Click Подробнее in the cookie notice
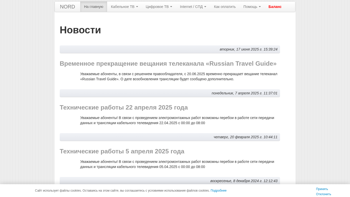Viewport: 350px width, 197px height. point(219,191)
